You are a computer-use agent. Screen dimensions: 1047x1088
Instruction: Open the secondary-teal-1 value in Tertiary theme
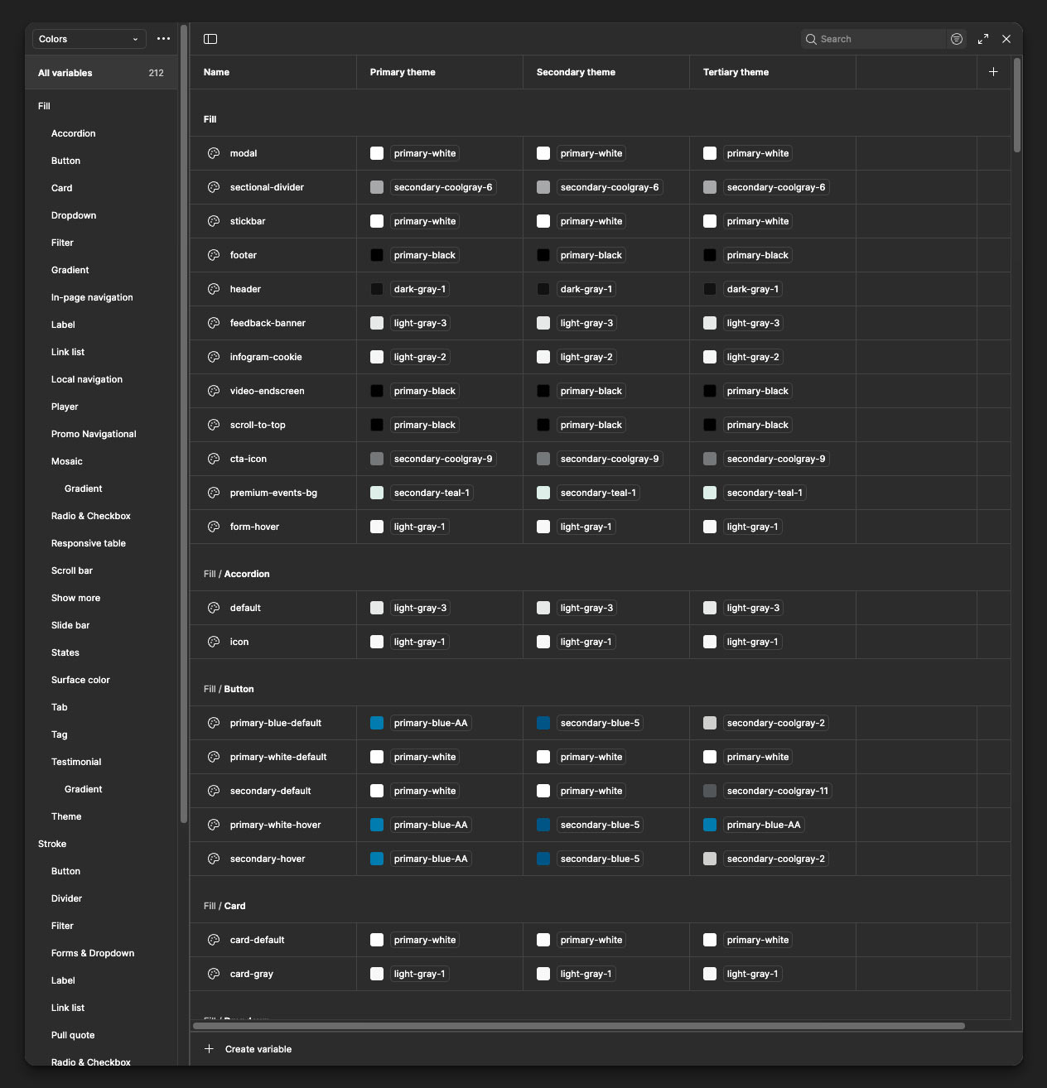coord(764,493)
